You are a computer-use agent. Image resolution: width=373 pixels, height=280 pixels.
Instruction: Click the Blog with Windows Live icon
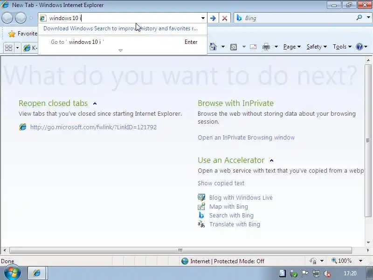201,197
